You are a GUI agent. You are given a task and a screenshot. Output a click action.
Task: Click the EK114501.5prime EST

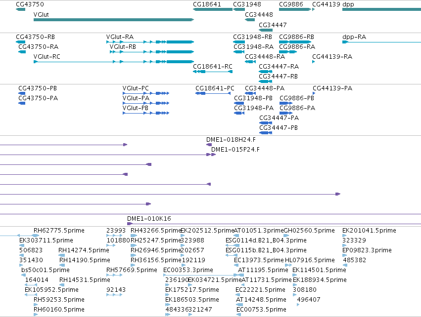pyautogui.click(x=294, y=275)
